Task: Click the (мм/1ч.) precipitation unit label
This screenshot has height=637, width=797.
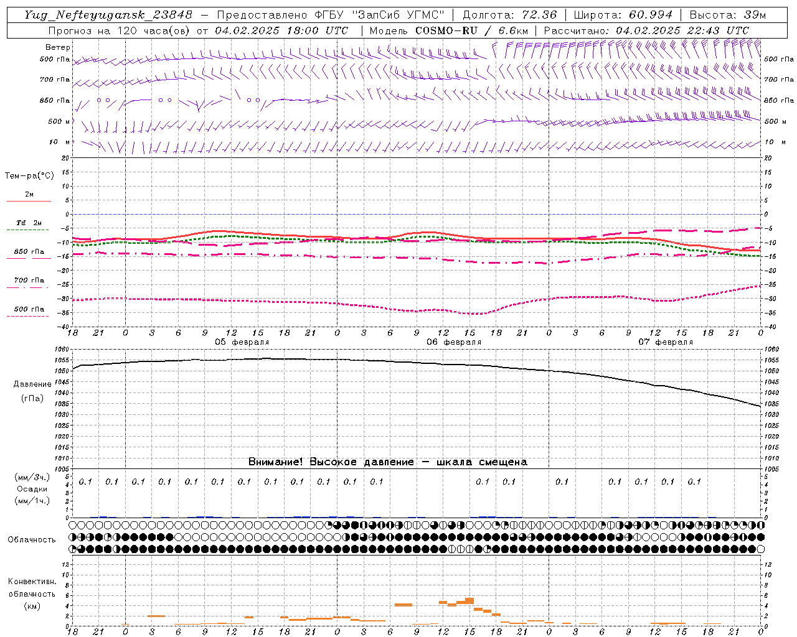Action: pyautogui.click(x=32, y=501)
